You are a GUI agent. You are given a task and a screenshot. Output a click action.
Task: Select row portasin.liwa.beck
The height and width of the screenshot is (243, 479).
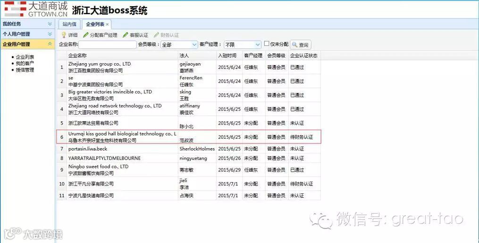189,149
